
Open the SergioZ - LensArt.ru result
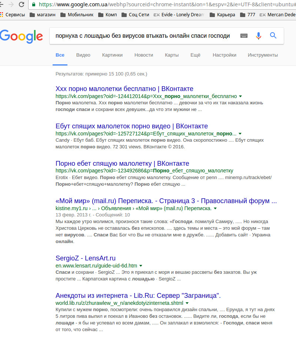tap(86, 258)
